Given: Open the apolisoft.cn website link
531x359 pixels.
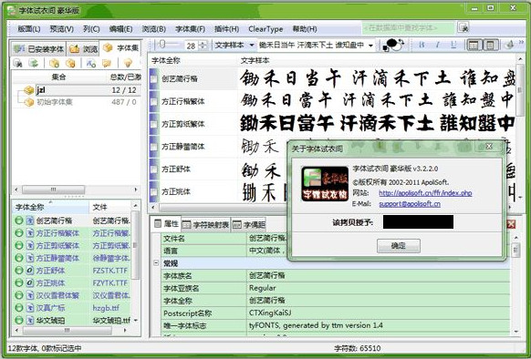Looking at the screenshot, I should pos(425,193).
